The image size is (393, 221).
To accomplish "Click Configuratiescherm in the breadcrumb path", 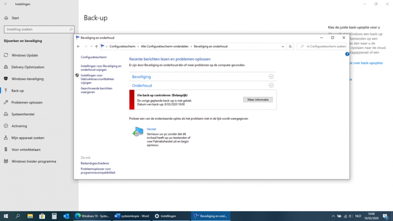I will pos(123,47).
